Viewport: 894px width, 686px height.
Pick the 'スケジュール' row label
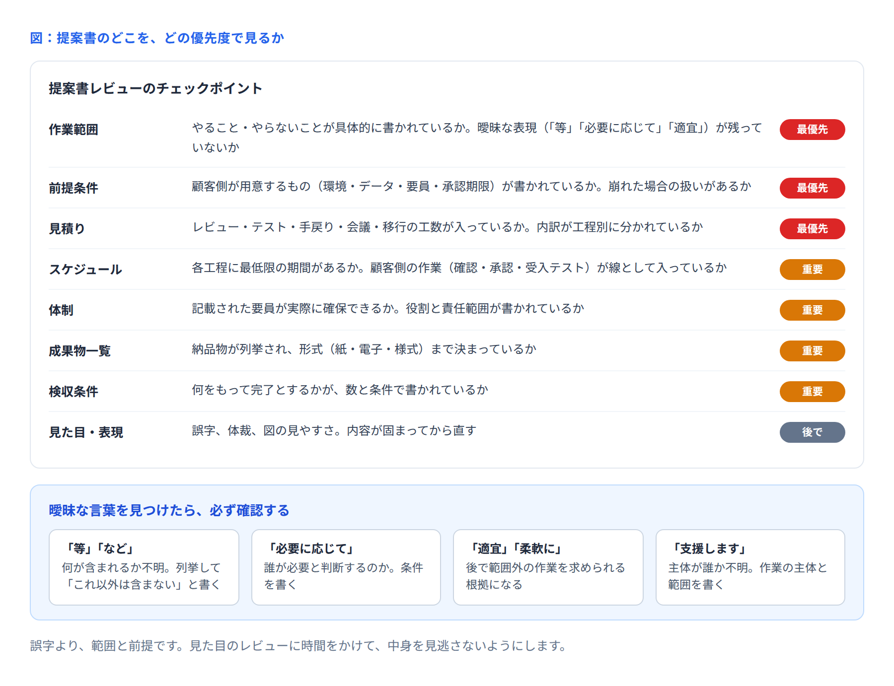click(x=85, y=270)
